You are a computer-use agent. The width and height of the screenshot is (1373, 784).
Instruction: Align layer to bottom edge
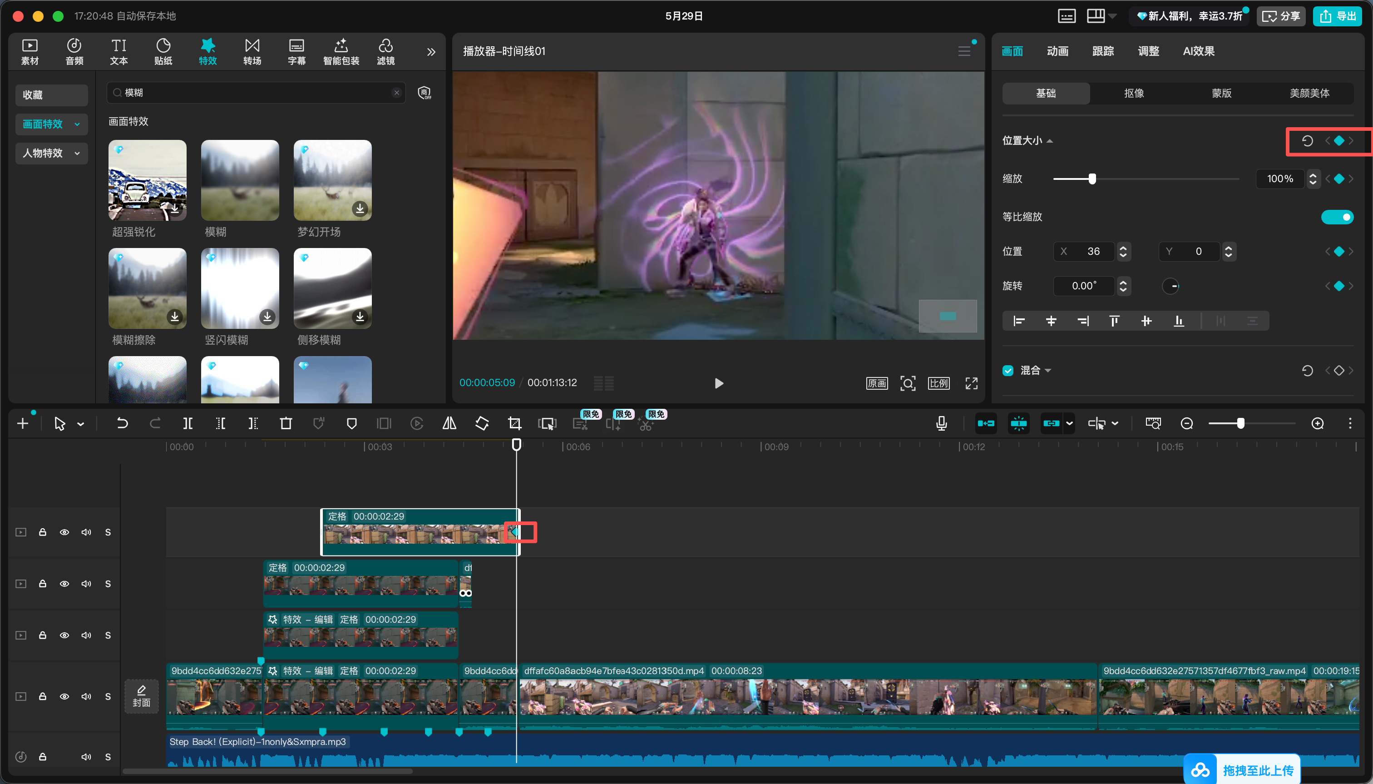coord(1179,322)
